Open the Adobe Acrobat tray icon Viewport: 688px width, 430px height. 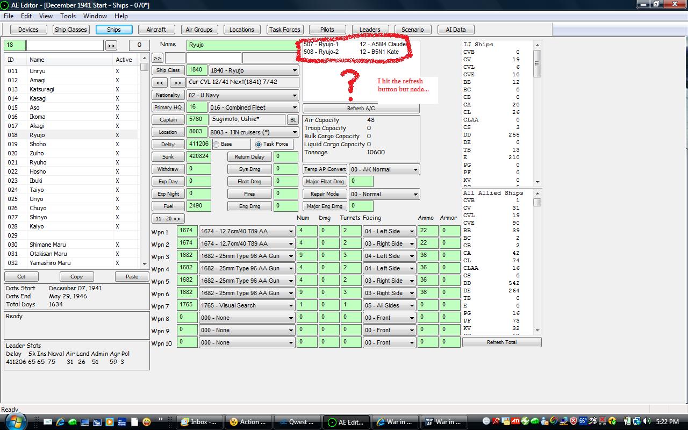[496, 421]
